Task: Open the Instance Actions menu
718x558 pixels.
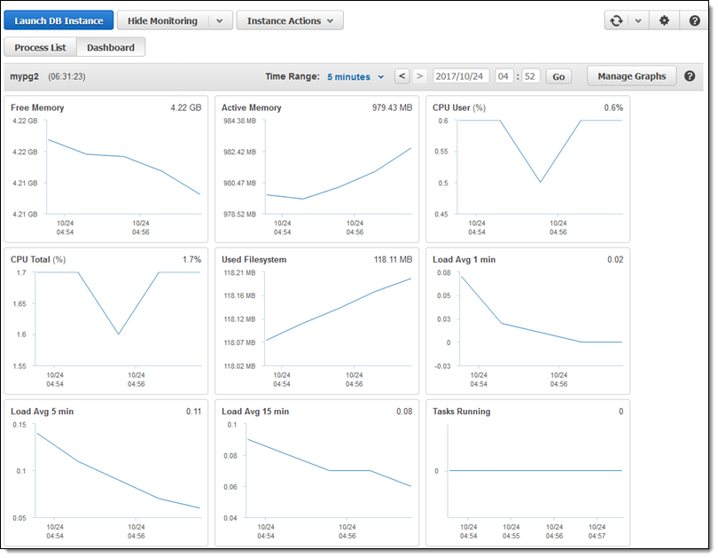Action: (x=290, y=20)
